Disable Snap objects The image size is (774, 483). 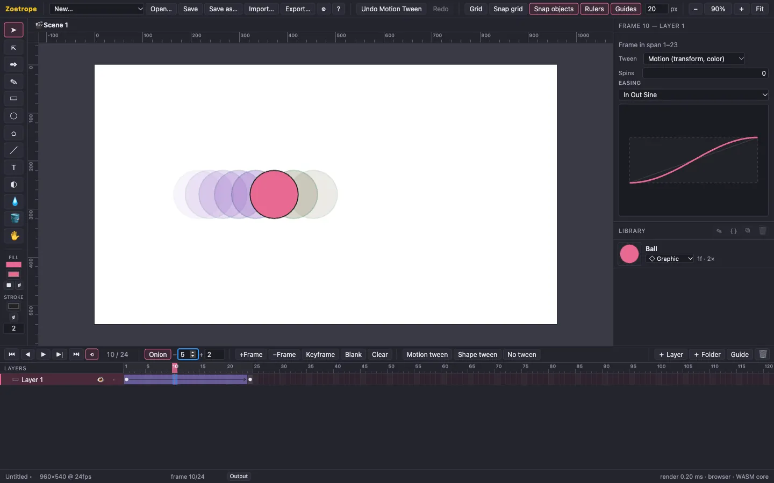coord(554,9)
